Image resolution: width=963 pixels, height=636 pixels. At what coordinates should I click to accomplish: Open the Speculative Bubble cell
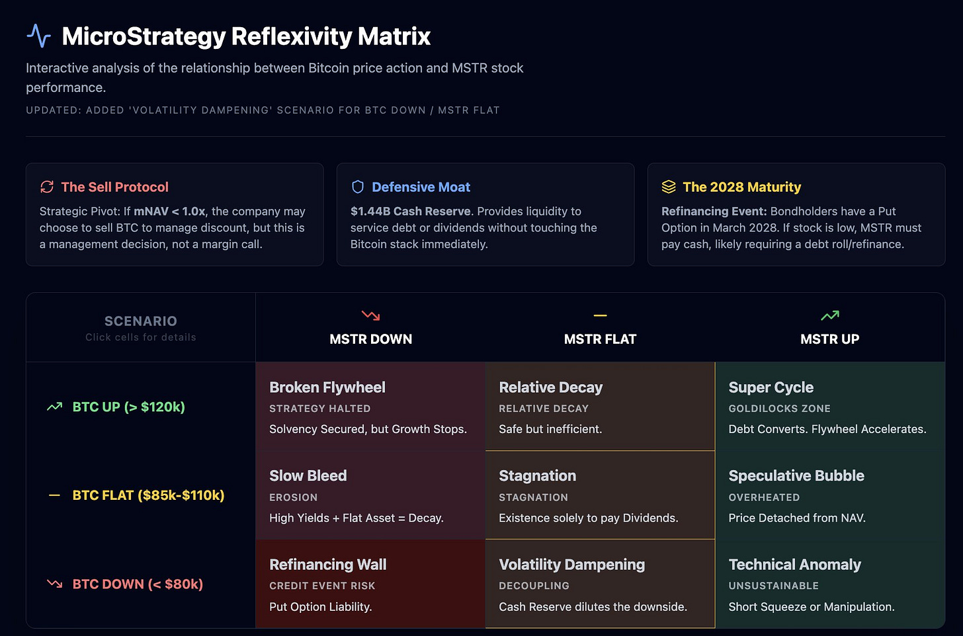830,495
